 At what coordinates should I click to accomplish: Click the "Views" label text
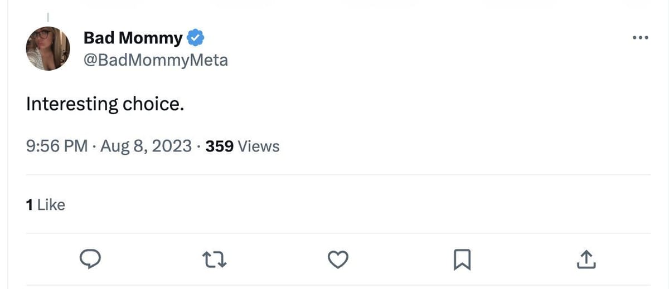(258, 146)
